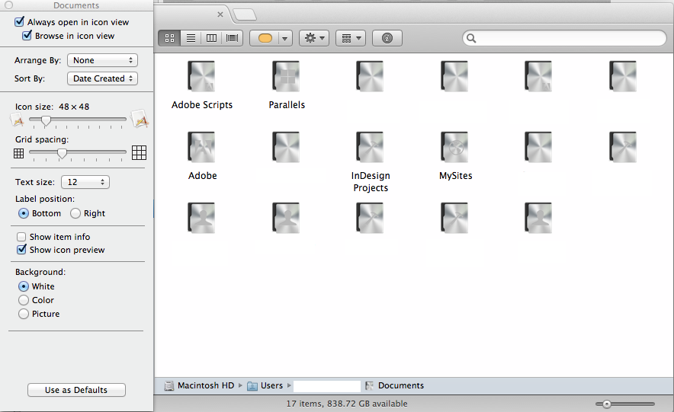Enable Show item info
The width and height of the screenshot is (674, 412).
pos(21,237)
